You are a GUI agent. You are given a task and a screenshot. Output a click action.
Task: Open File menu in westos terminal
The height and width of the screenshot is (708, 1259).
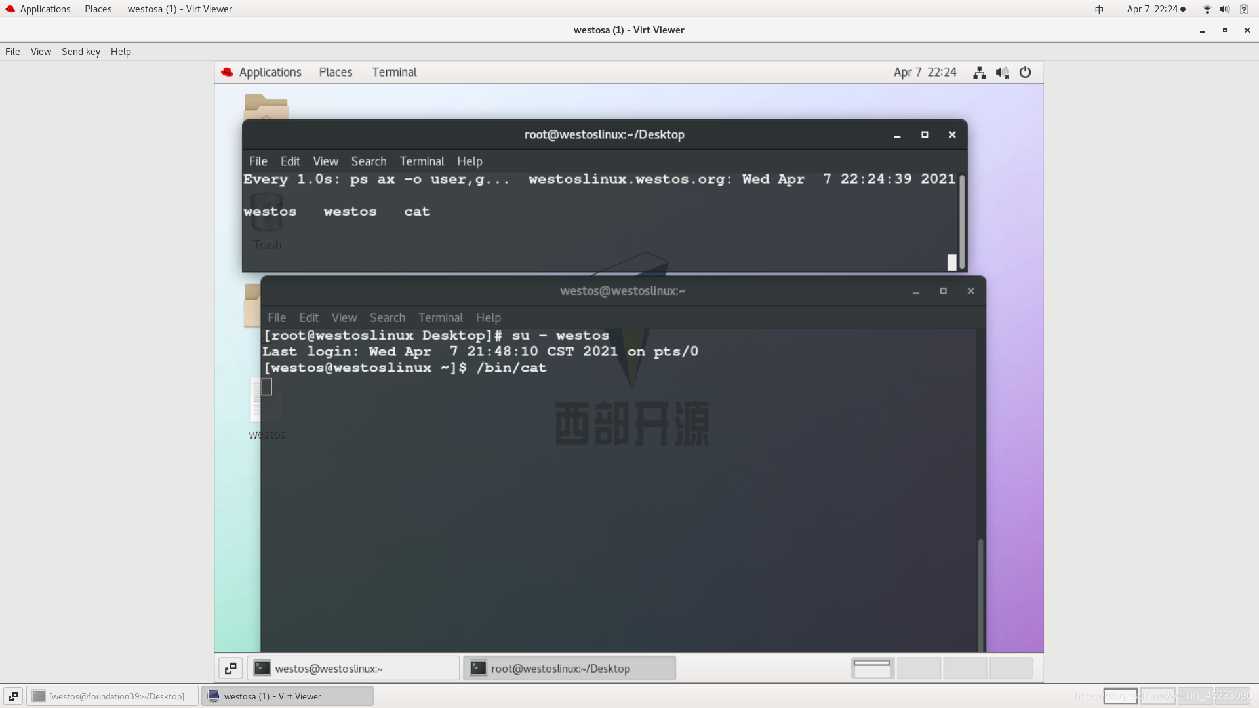click(x=277, y=317)
